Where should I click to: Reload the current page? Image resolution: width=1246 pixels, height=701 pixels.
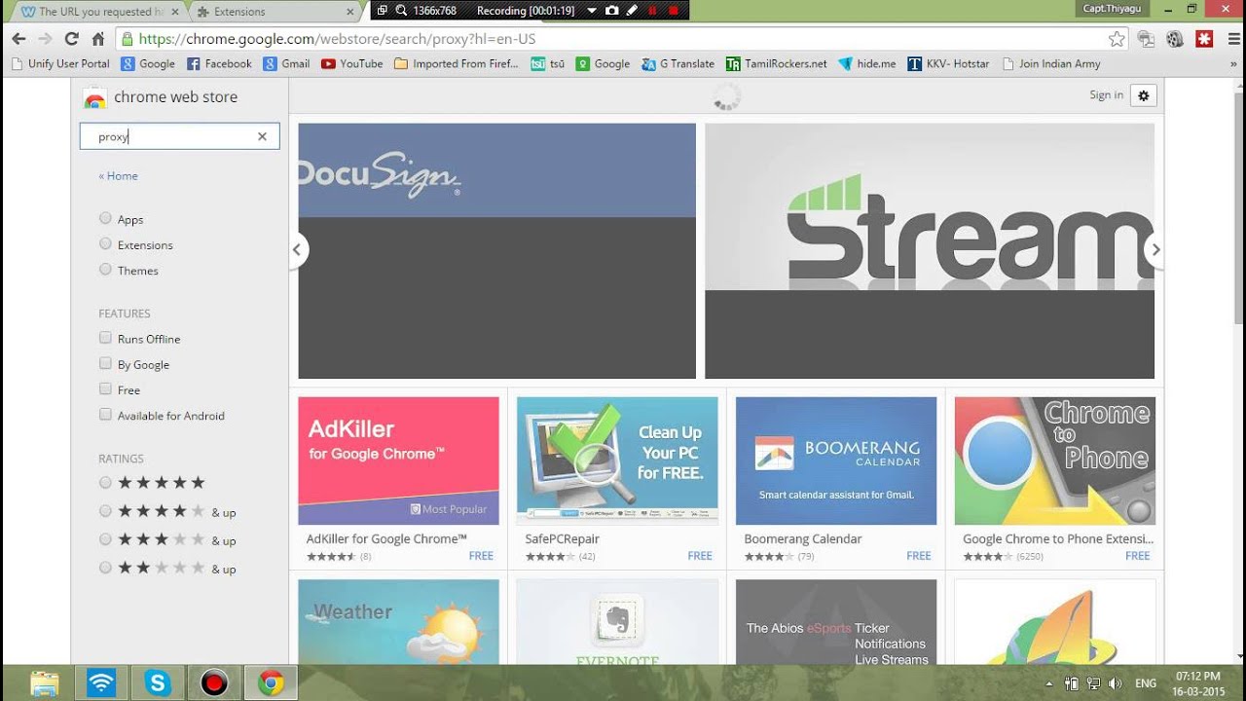point(71,39)
